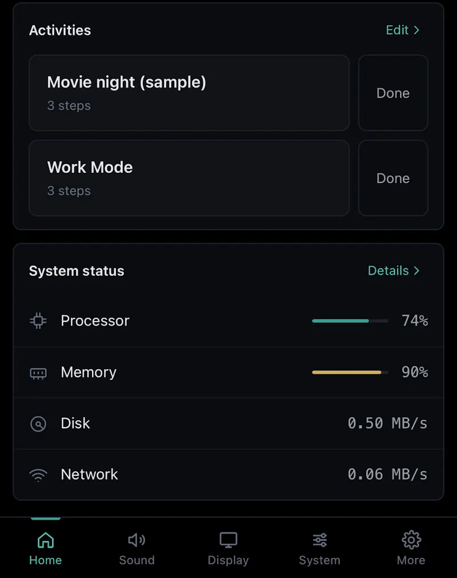Expand System status Details chevron
The image size is (457, 578).
pyautogui.click(x=416, y=271)
